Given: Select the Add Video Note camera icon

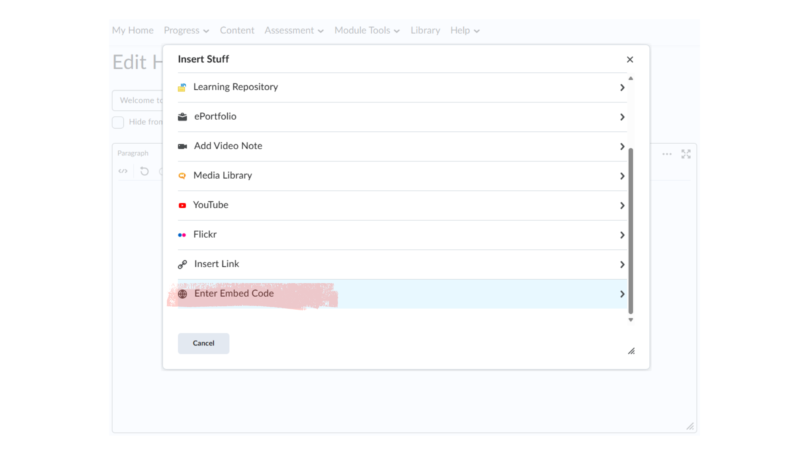Looking at the screenshot, I should (182, 146).
